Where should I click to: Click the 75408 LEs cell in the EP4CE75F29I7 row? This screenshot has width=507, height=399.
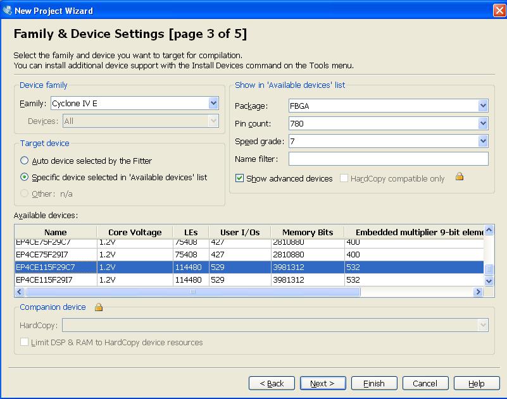[191, 255]
